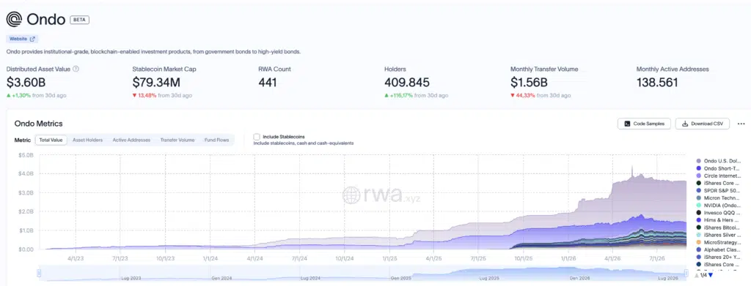The height and width of the screenshot is (286, 751).
Task: Toggle Ondo Short-T... legend swatch
Action: (699, 168)
